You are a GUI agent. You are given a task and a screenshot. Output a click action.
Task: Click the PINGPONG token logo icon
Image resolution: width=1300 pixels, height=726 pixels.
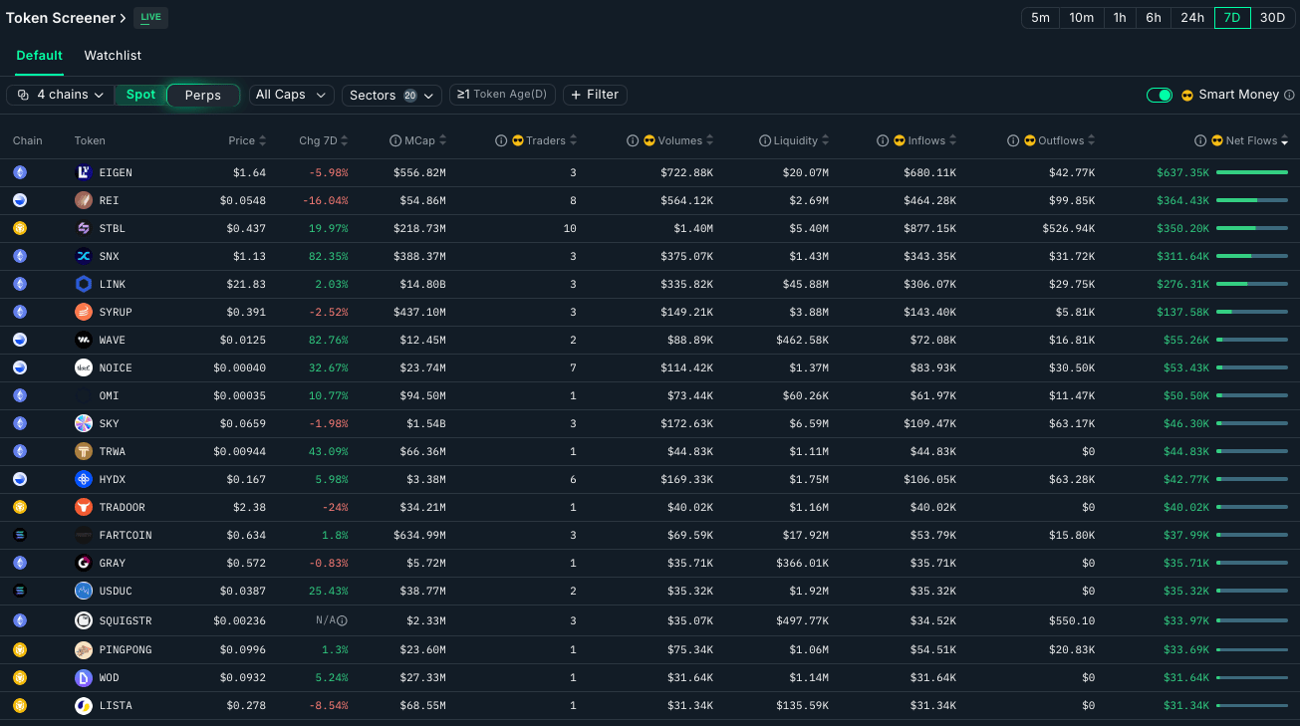84,649
